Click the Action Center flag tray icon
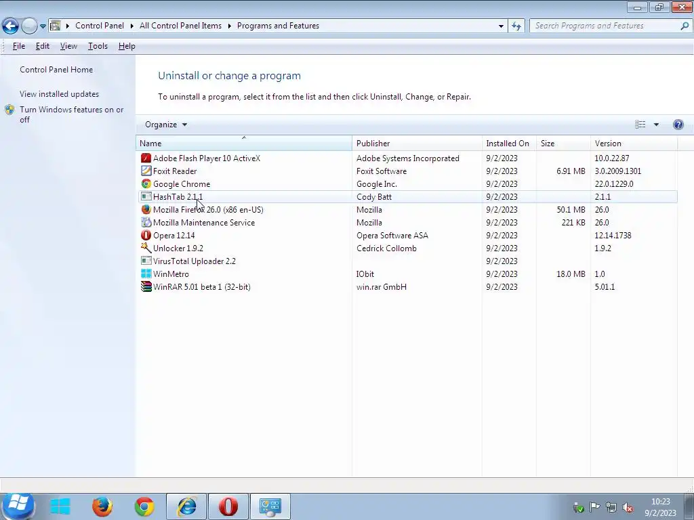The height and width of the screenshot is (520, 694). click(595, 507)
